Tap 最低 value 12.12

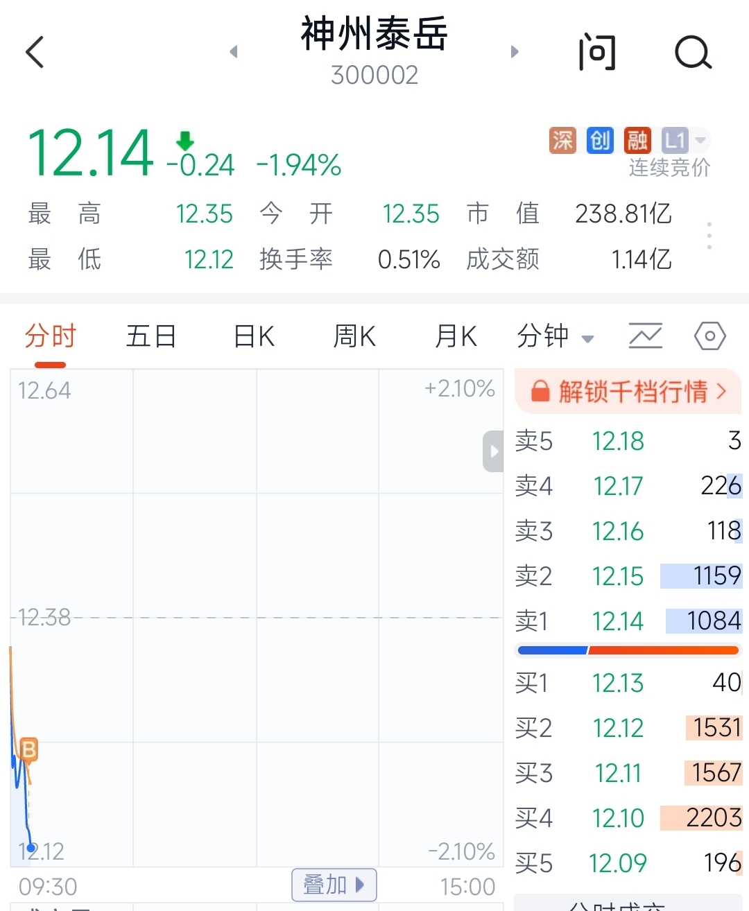(x=209, y=259)
